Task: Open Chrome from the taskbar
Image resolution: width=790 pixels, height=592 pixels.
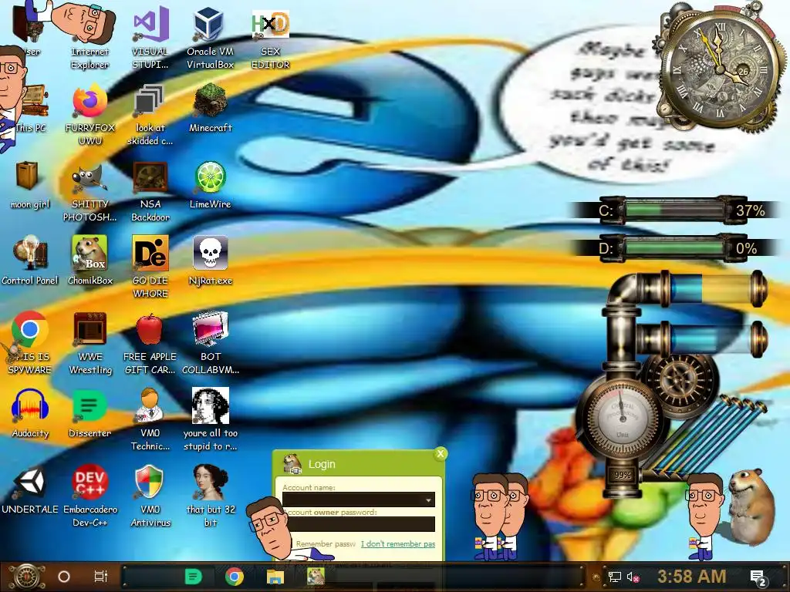Action: (235, 577)
